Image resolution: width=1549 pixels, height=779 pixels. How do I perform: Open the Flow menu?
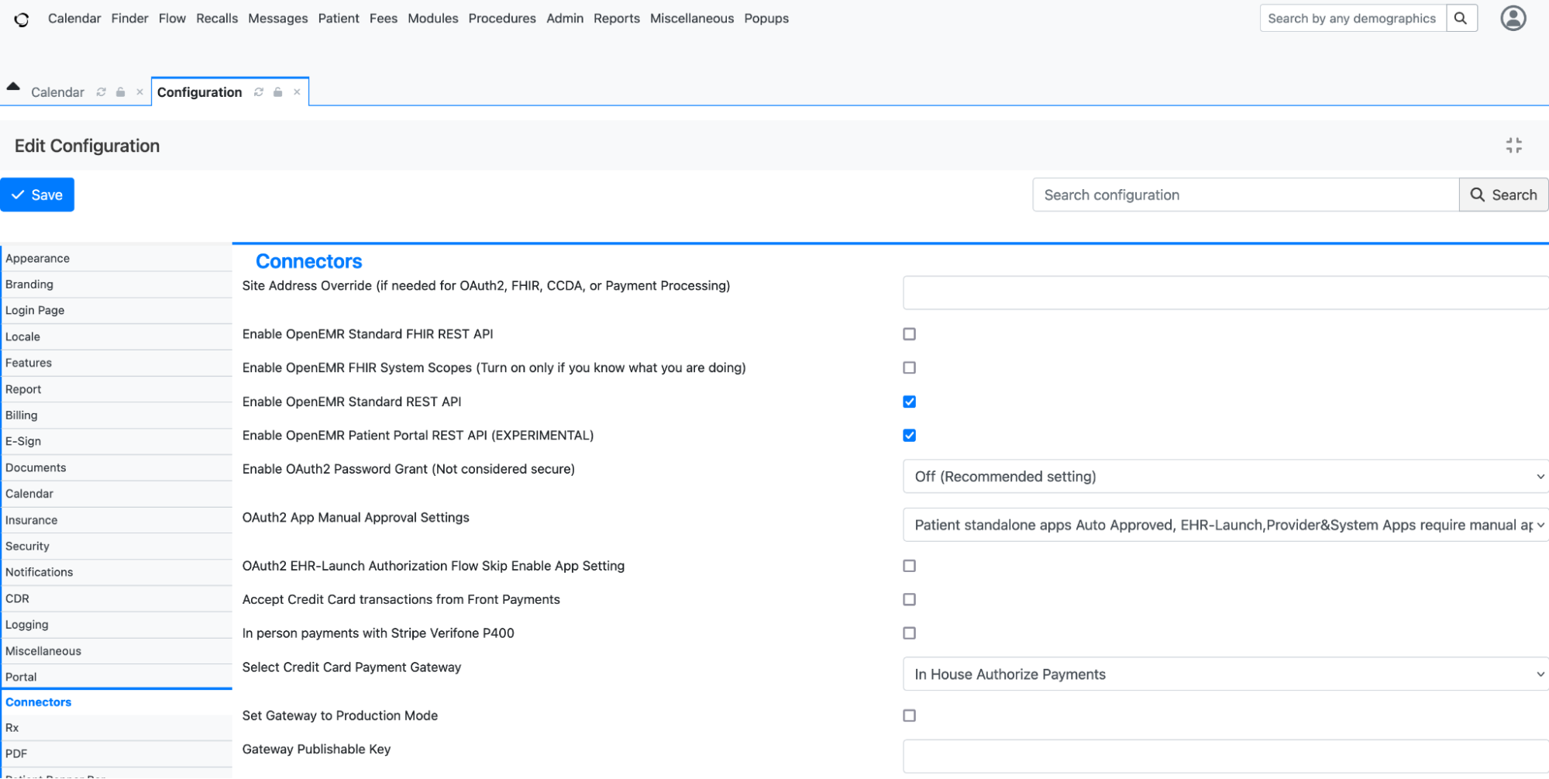pyautogui.click(x=172, y=19)
